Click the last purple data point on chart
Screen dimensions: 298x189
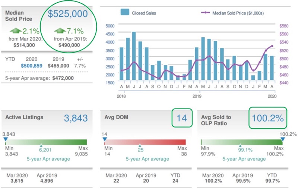(272, 46)
